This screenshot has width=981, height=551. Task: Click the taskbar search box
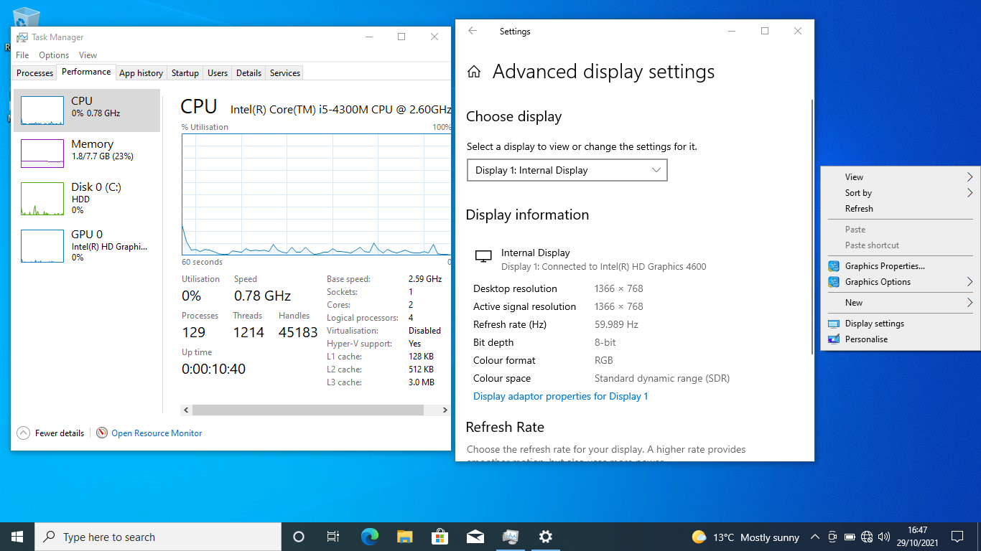[x=158, y=537]
